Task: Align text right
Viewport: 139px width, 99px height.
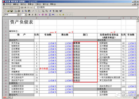Action: click(x=46, y=15)
